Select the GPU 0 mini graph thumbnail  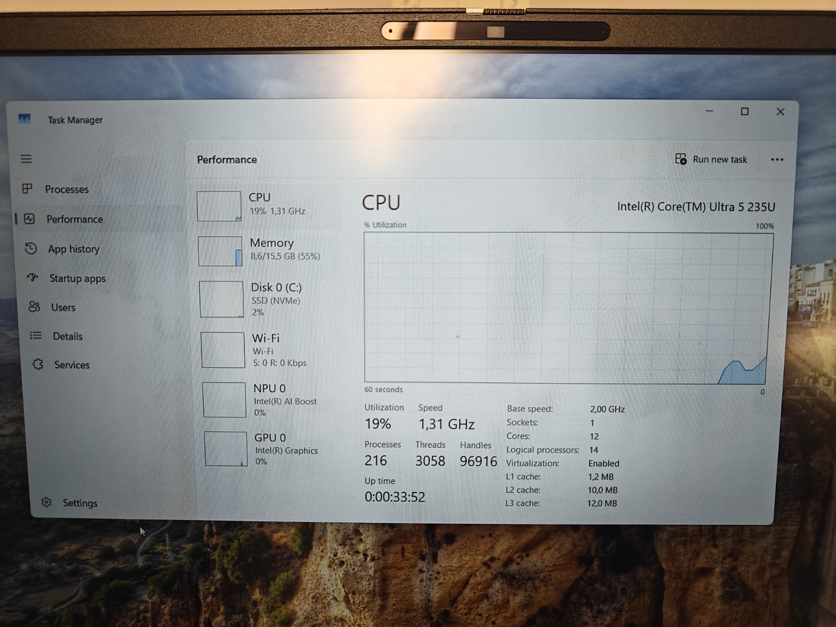click(226, 448)
